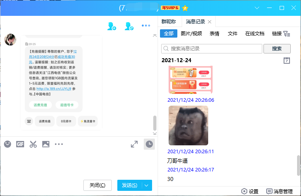This screenshot has height=196, width=301.
Task: Click the grey 话费充值 quick menu button
Action: point(45,122)
